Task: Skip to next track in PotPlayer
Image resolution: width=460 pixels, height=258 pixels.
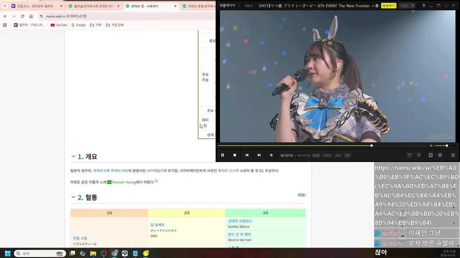Action: [259, 155]
